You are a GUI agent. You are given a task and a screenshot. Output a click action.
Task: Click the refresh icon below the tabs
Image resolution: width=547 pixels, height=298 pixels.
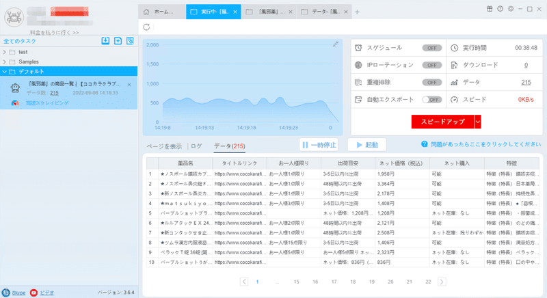tap(146, 27)
